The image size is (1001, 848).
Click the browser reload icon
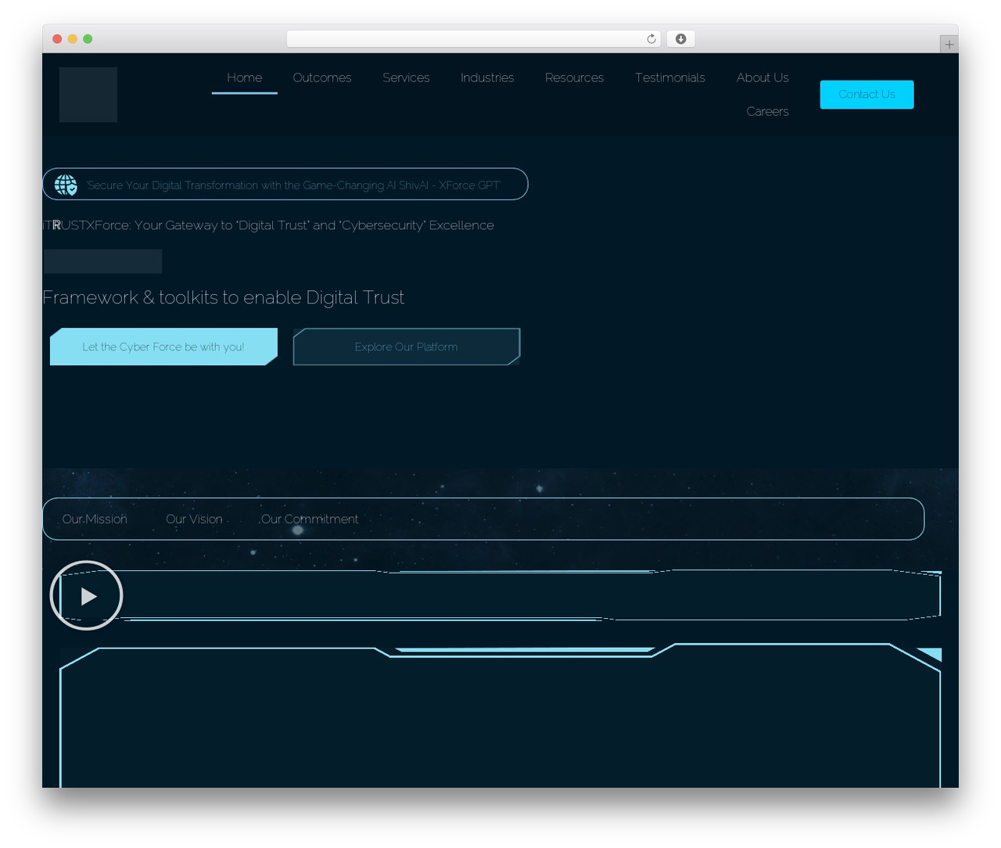[x=651, y=39]
